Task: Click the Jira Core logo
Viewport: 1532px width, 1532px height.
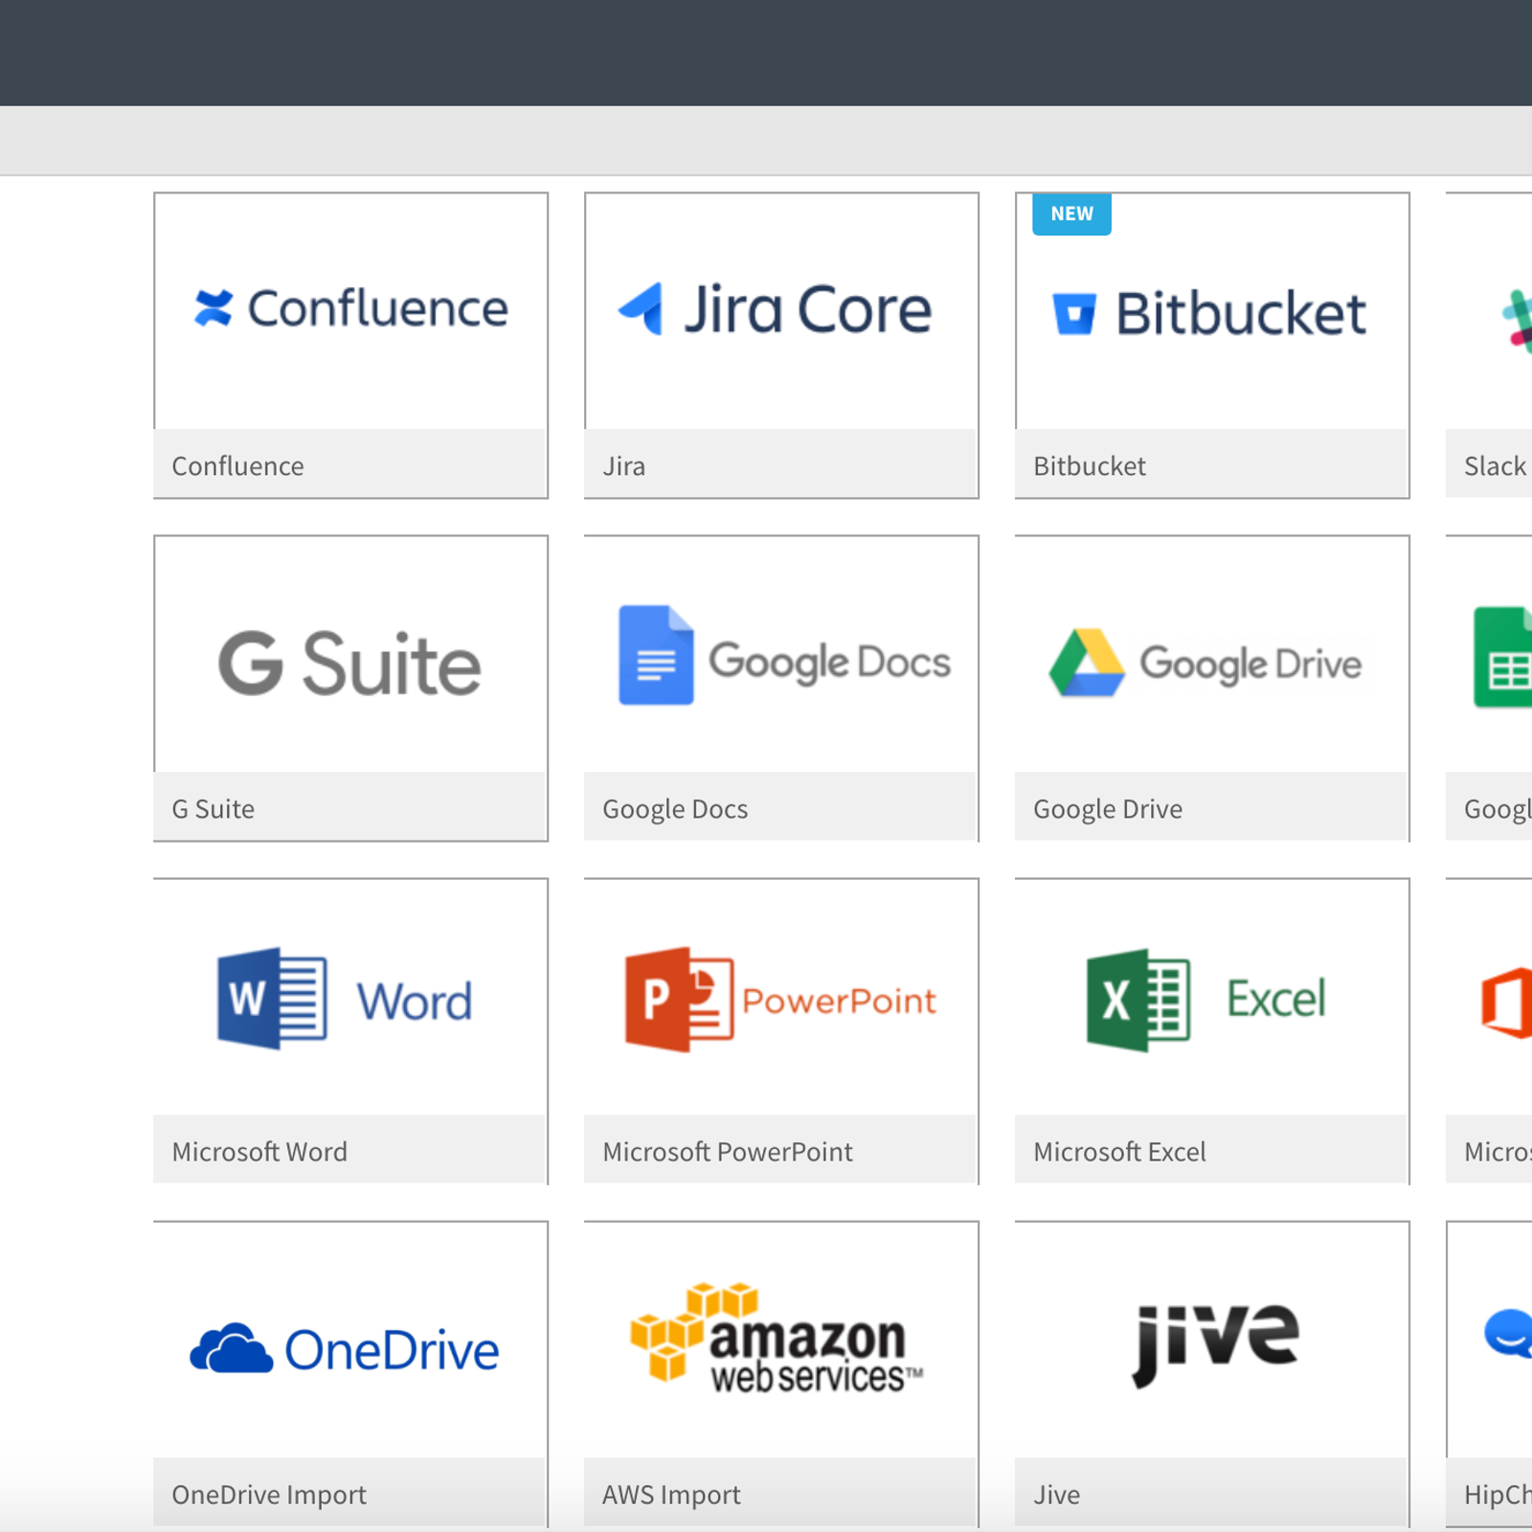Action: click(775, 309)
